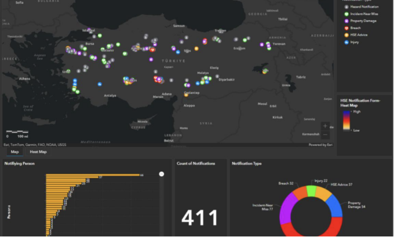This screenshot has width=394, height=237.
Task: Click the map zoom out (−) button
Action: 325,135
